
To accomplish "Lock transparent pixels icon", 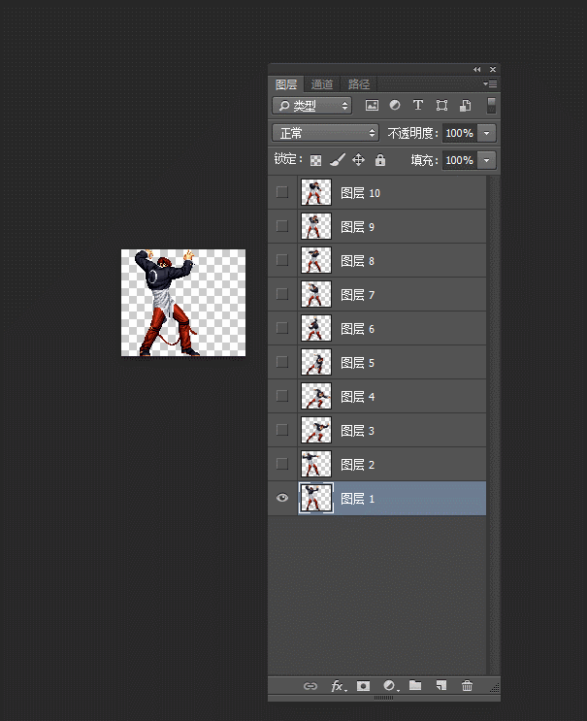I will pos(315,160).
